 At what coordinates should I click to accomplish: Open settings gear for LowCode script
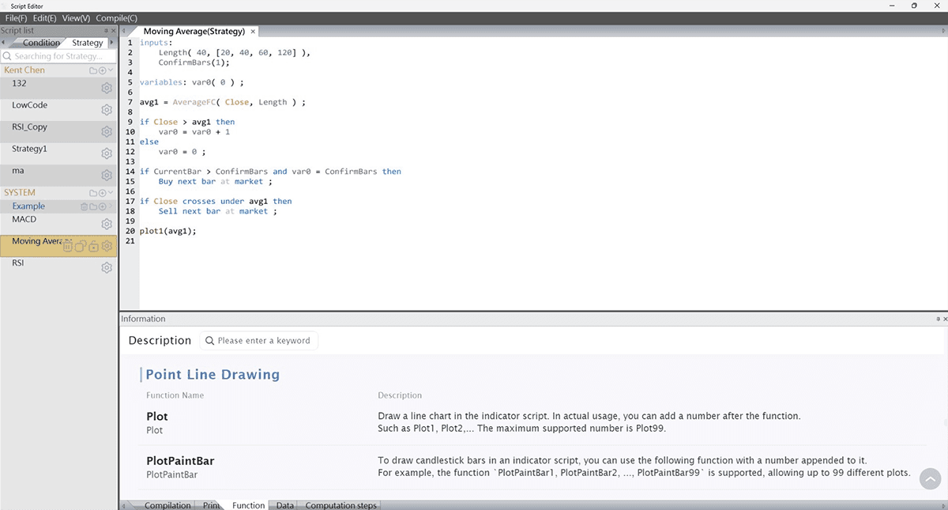[107, 110]
